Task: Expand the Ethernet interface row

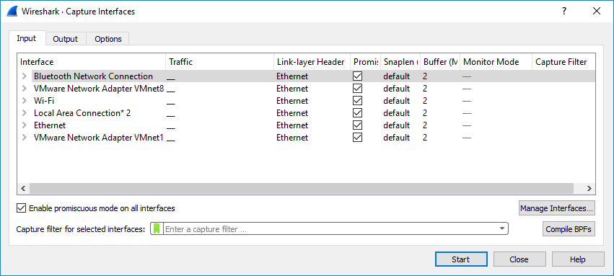Action: click(25, 125)
